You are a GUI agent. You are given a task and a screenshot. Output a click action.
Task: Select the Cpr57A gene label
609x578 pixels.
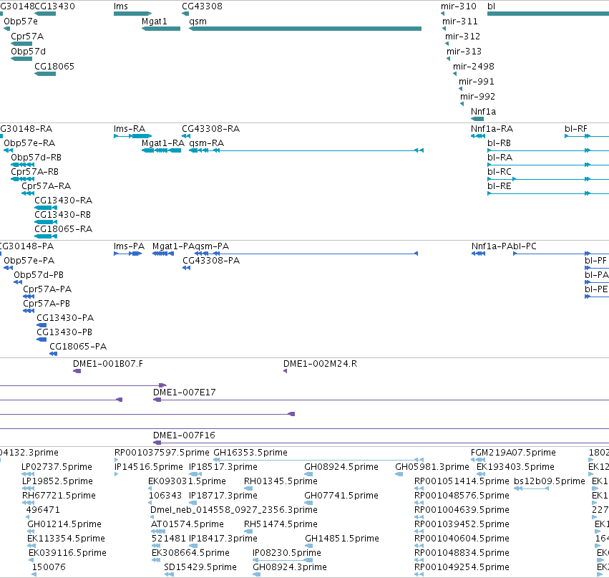point(27,36)
